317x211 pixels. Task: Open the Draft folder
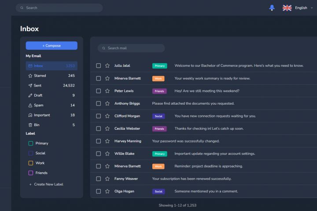tap(52, 95)
